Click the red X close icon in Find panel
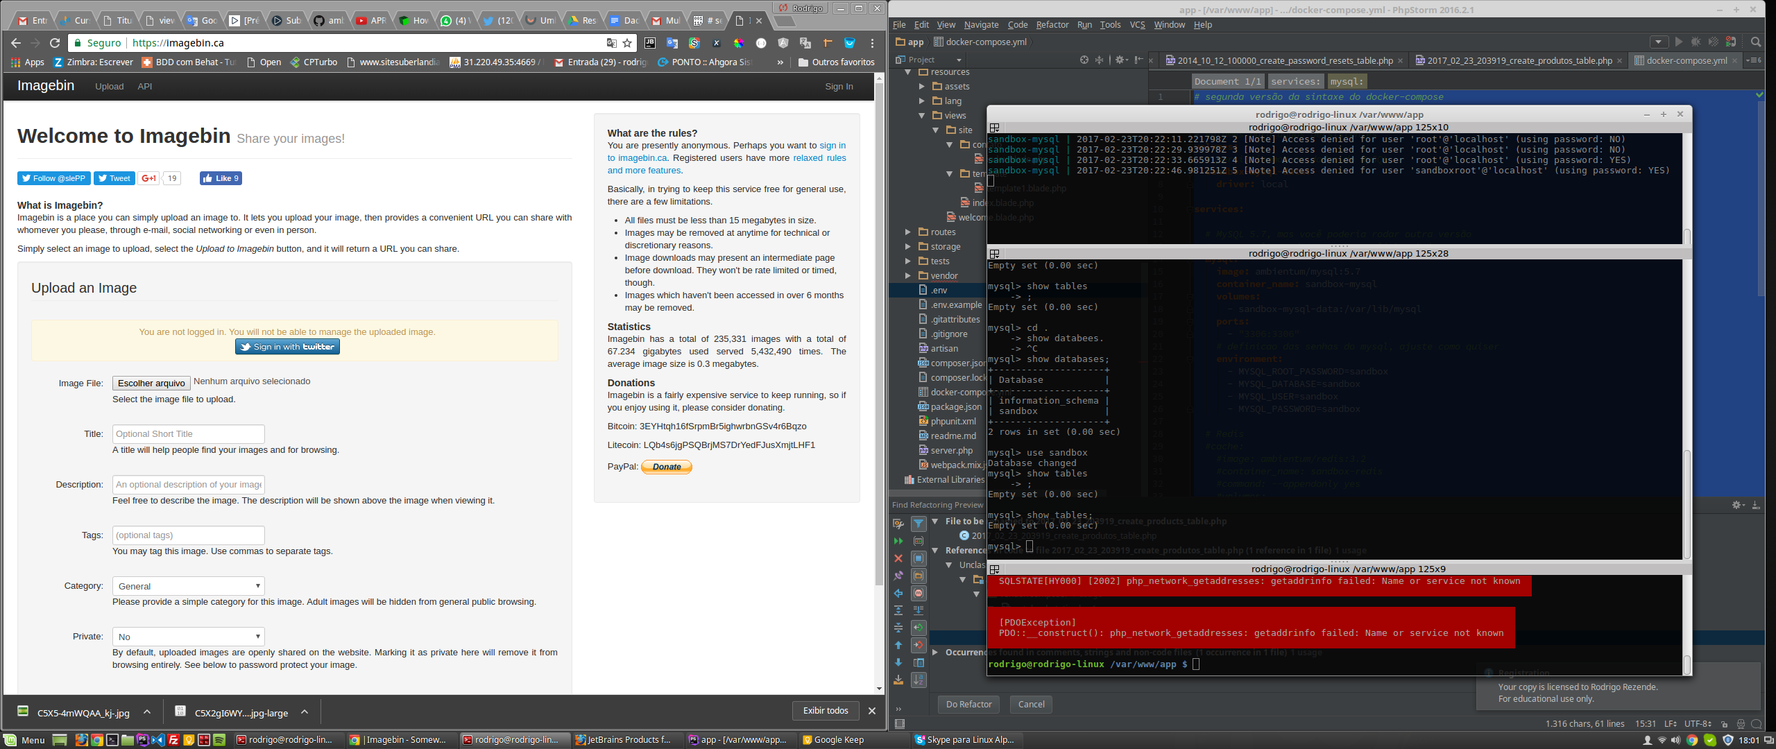Screen dimensions: 1776x749 (898, 558)
